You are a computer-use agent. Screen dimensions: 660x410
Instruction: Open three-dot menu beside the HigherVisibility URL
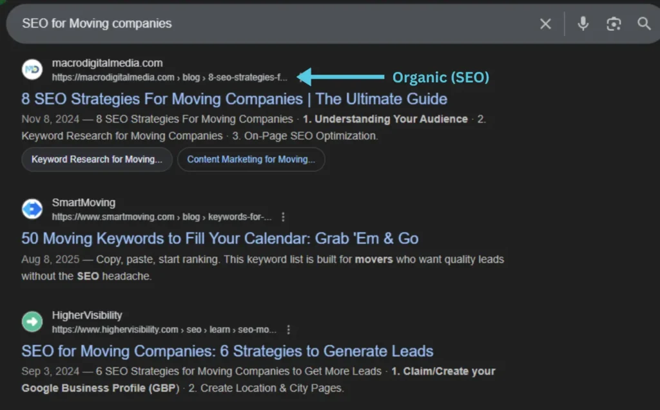pyautogui.click(x=288, y=330)
